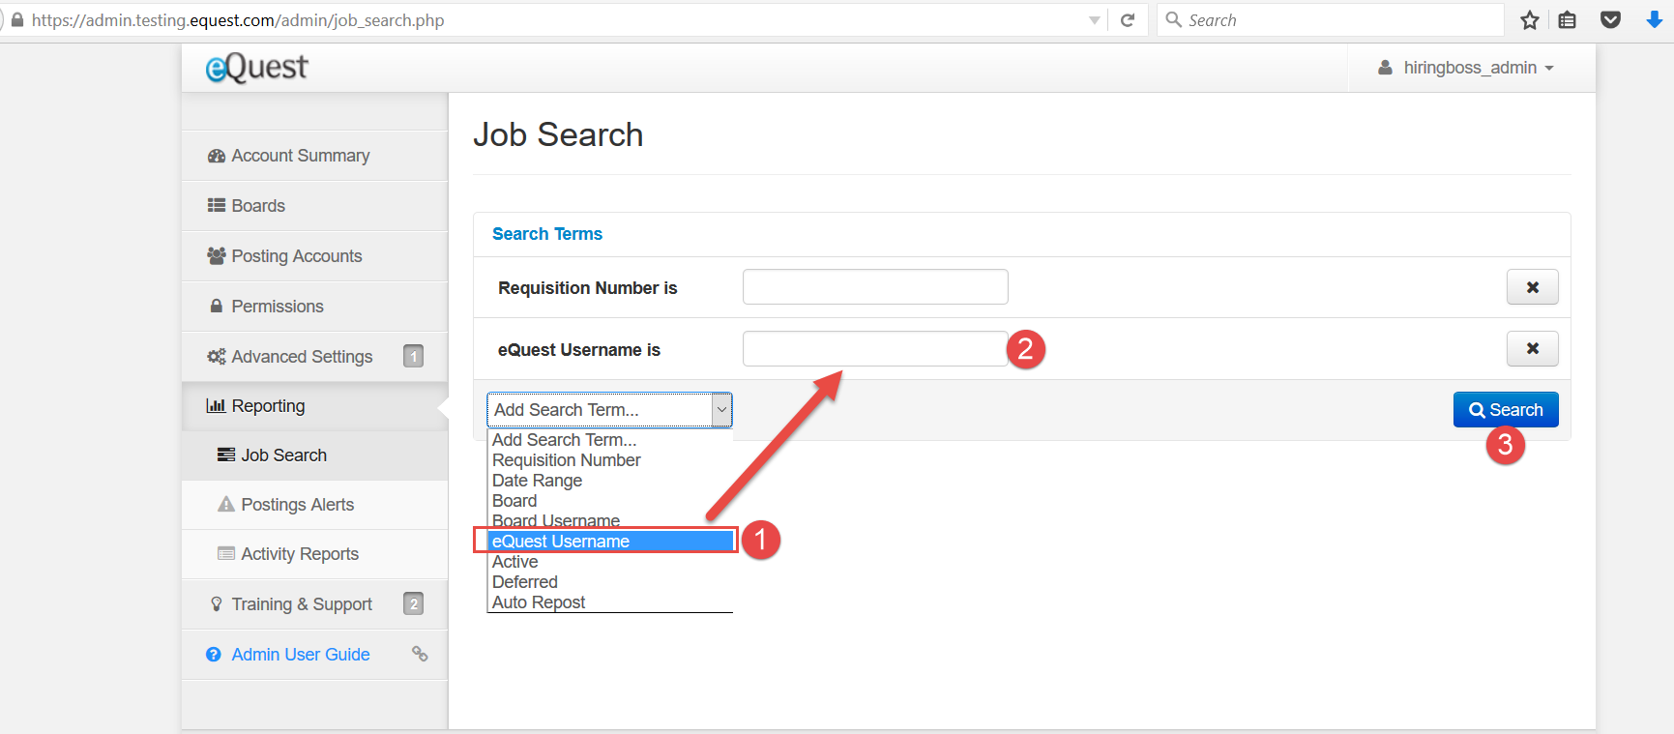Click the Requisition Number input field

[x=875, y=287]
